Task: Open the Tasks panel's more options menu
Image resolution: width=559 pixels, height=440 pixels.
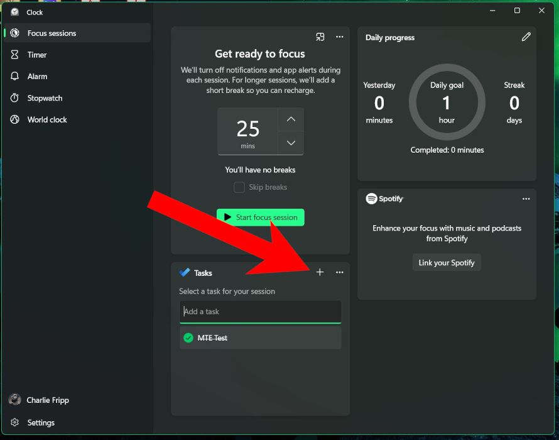Action: 340,272
